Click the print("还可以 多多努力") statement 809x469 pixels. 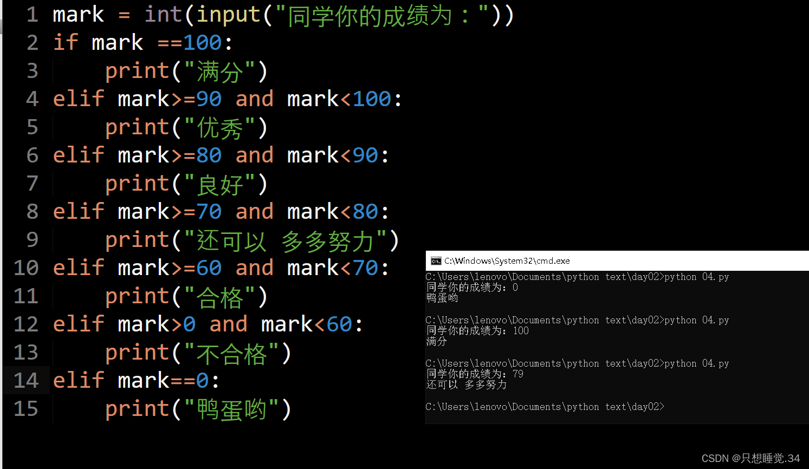(253, 240)
